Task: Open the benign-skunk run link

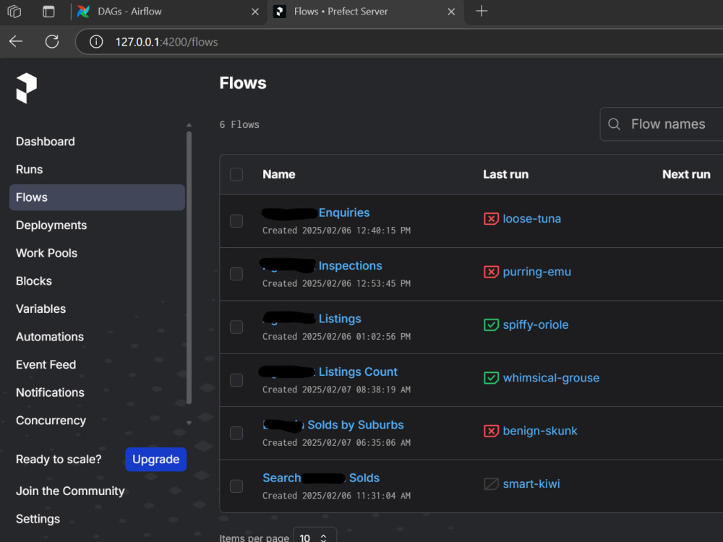Action: 540,431
